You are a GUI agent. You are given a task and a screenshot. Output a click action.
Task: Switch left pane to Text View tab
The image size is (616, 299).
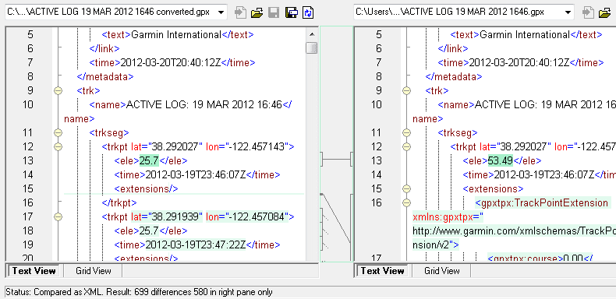34,271
